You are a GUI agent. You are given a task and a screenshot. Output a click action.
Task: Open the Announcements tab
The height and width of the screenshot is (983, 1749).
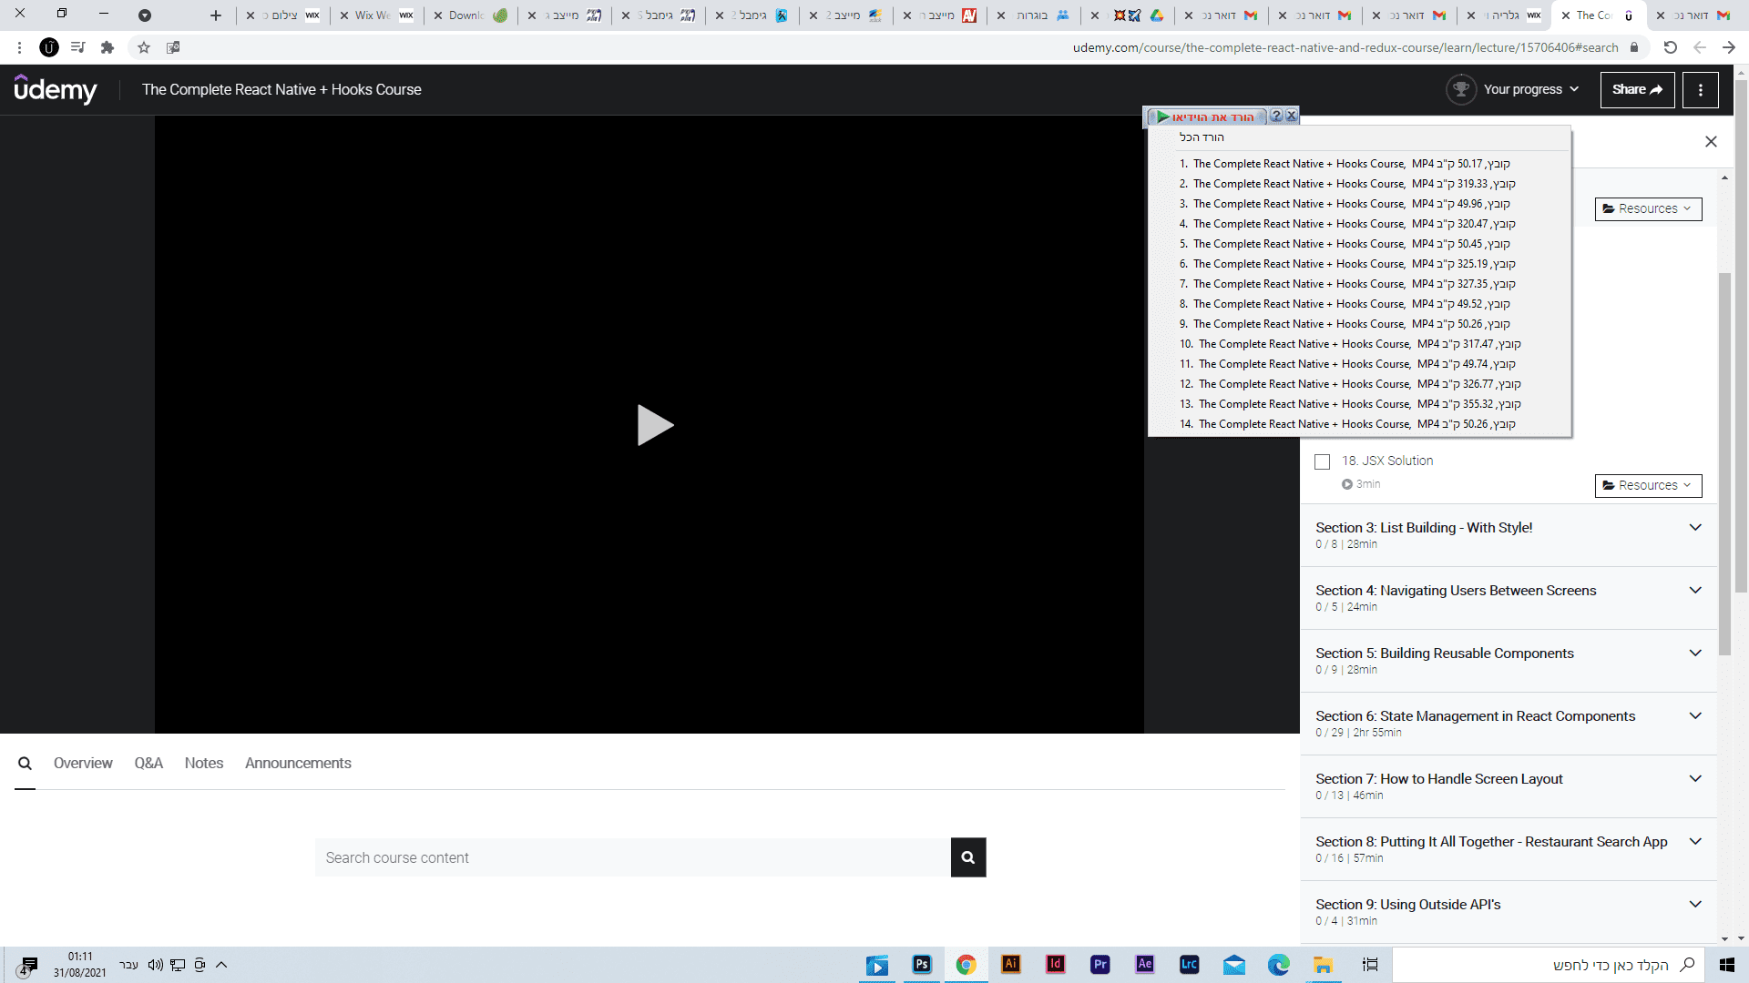[x=298, y=764]
